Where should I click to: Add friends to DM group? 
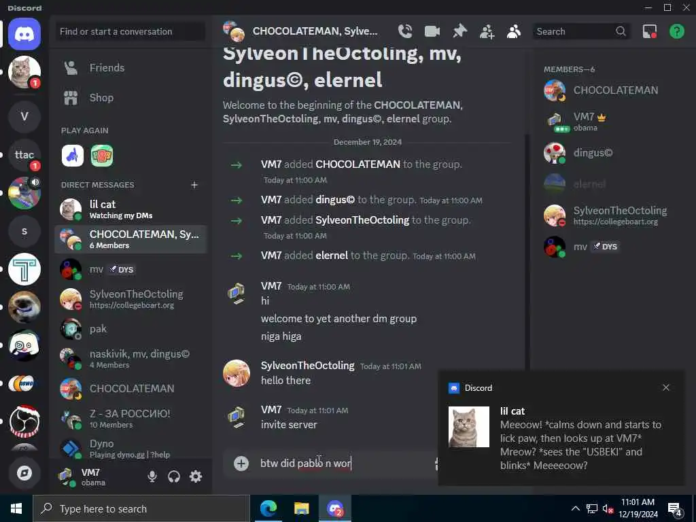487,31
